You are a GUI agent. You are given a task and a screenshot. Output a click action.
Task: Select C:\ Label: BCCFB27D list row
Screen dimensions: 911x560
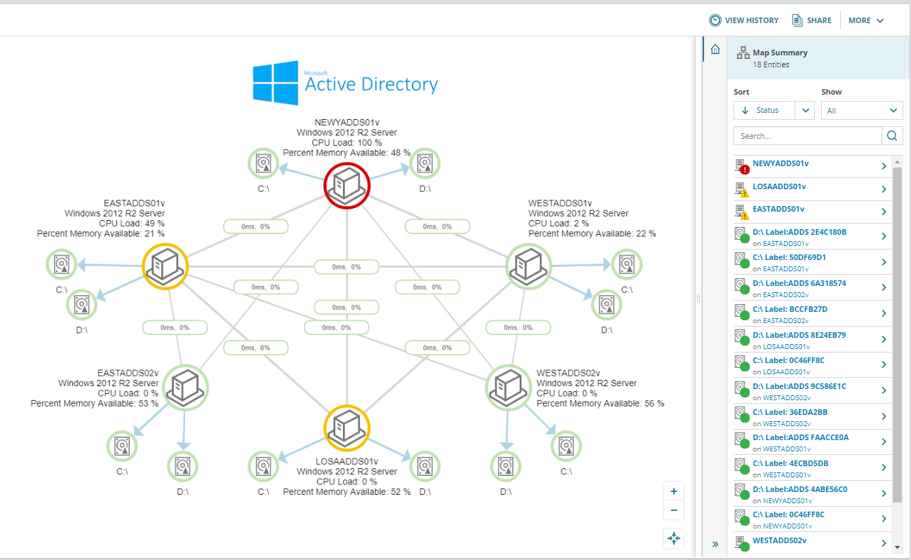coord(812,314)
